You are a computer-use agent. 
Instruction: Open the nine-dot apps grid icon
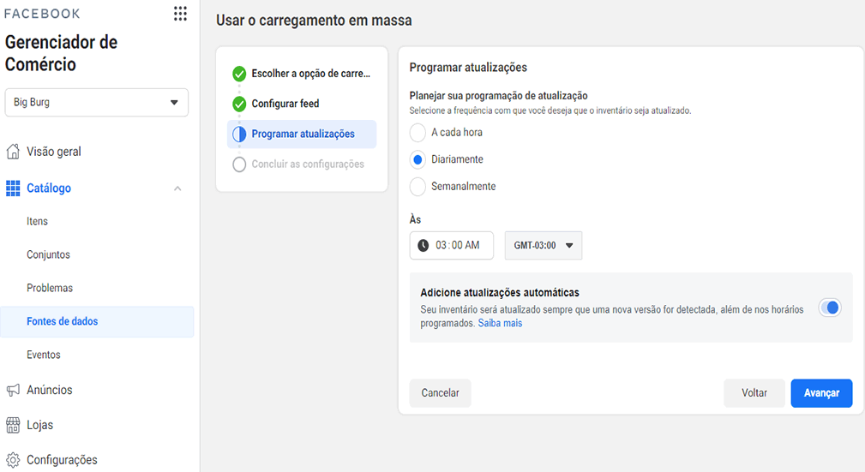(180, 14)
